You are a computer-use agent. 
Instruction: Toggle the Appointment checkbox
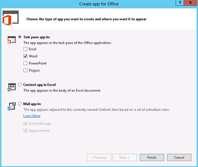point(25,131)
